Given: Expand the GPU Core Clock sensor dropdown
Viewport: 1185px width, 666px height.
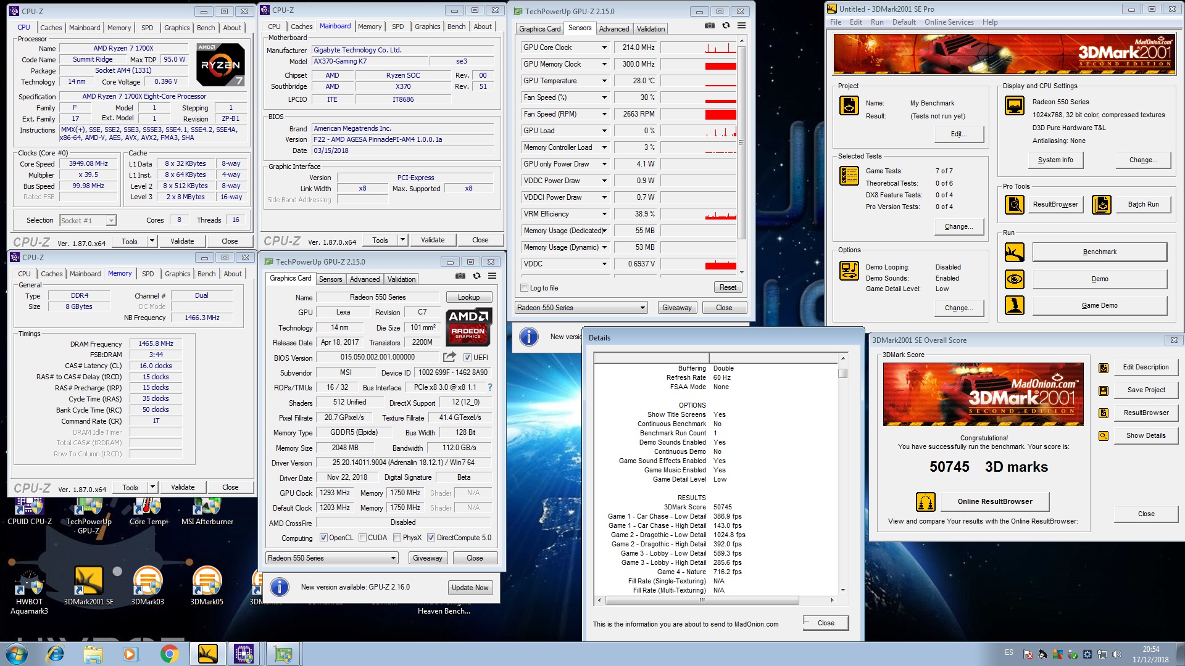Looking at the screenshot, I should 604,47.
